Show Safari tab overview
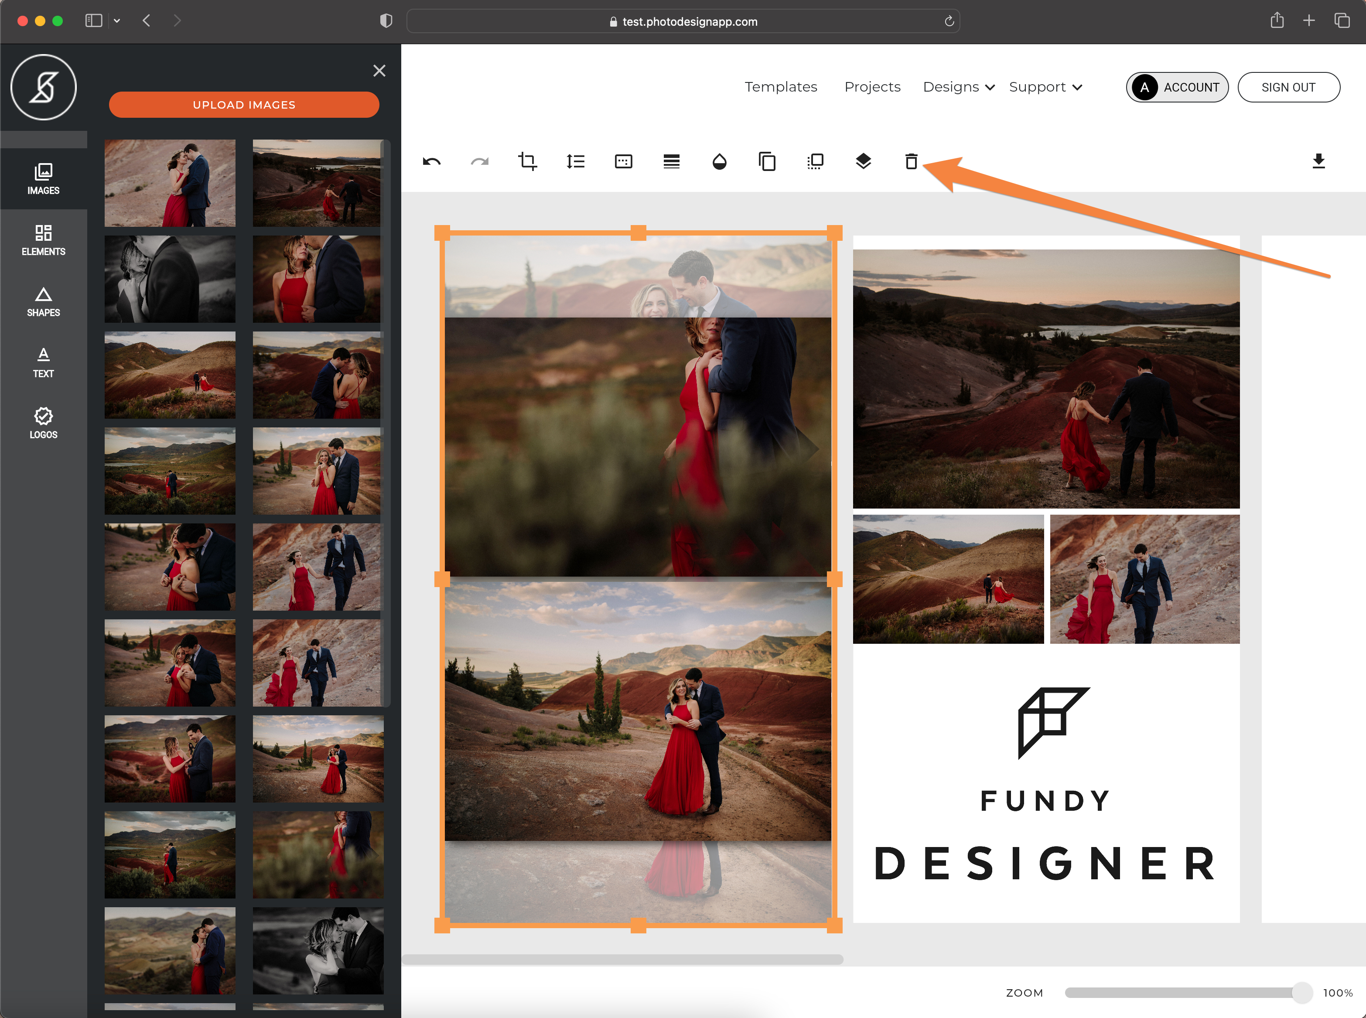 [1341, 21]
